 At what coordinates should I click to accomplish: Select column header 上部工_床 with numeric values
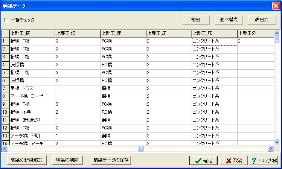(x=169, y=33)
